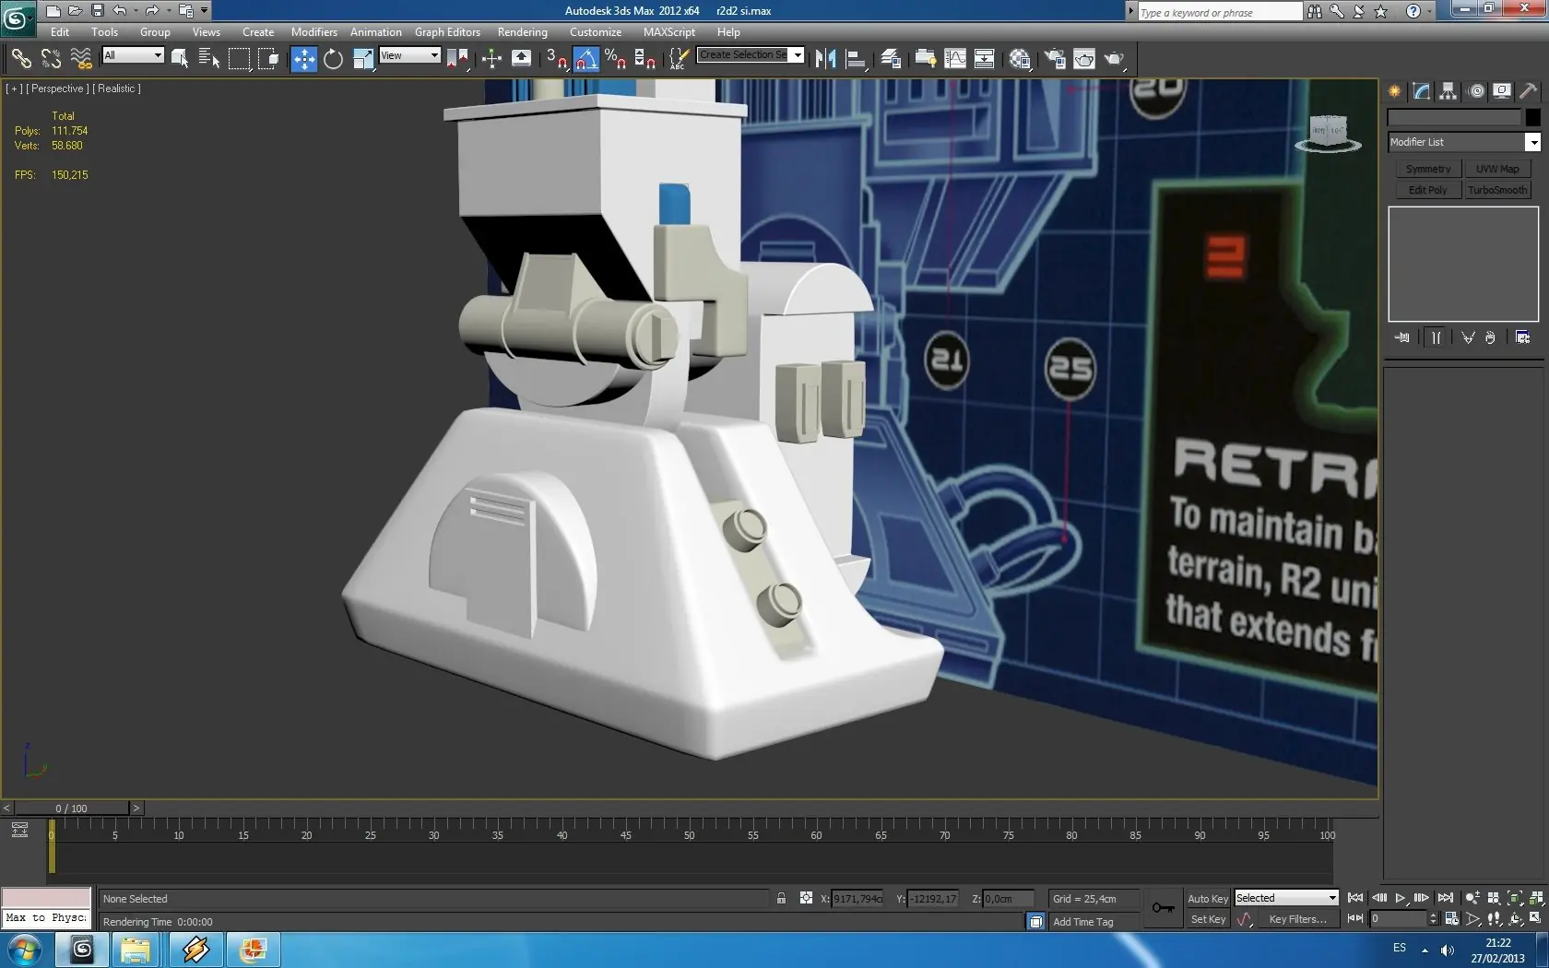Click the Render Production teapot icon
Image resolution: width=1549 pixels, height=968 pixels.
1115,59
